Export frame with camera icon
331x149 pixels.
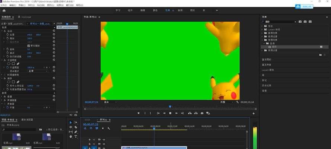tap(202, 113)
